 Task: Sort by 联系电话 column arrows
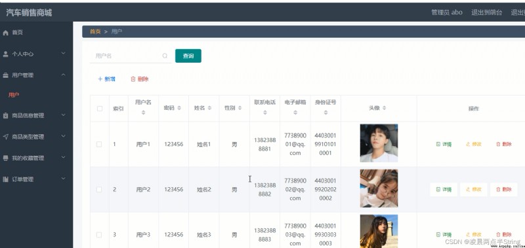[x=265, y=113]
